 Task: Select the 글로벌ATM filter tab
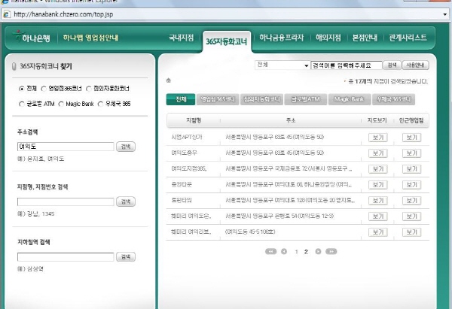pos(303,99)
